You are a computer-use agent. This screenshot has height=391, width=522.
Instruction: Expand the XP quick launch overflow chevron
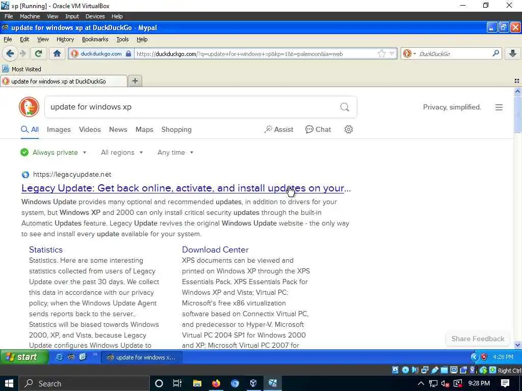pos(95,354)
